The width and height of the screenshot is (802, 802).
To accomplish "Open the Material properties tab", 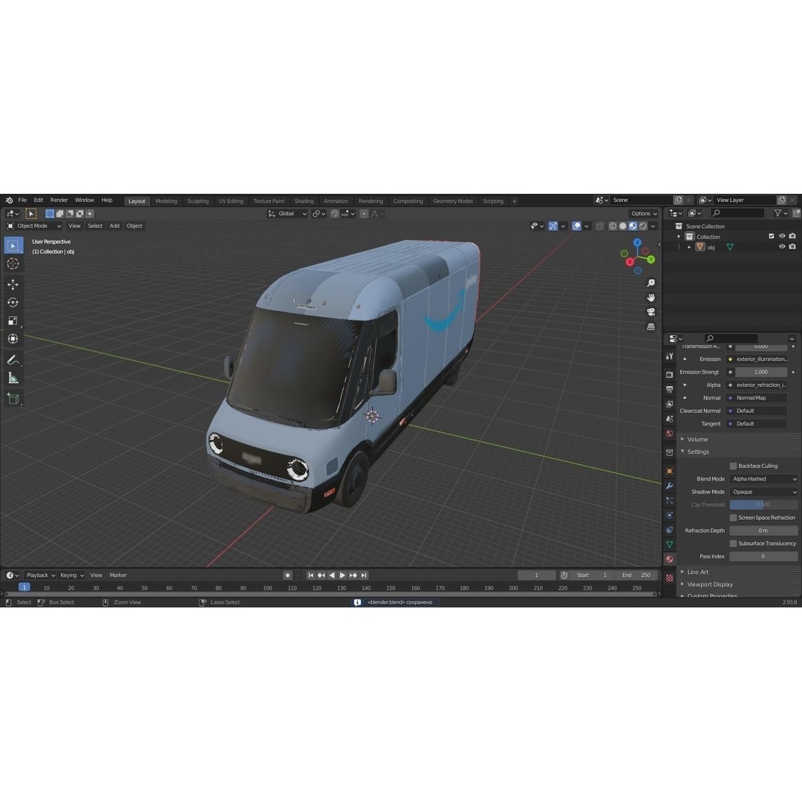I will pyautogui.click(x=670, y=559).
